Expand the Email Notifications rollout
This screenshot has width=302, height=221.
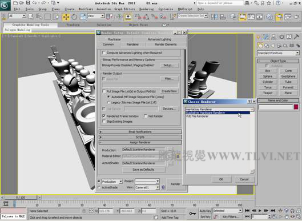(140, 132)
